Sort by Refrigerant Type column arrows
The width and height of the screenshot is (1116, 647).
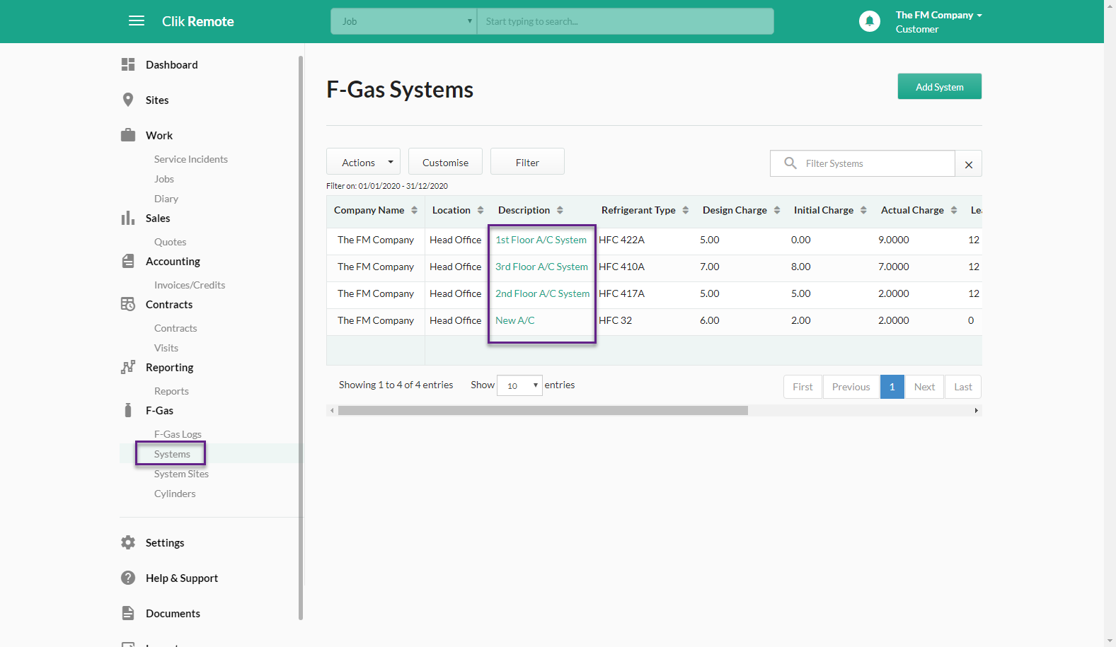tap(685, 210)
